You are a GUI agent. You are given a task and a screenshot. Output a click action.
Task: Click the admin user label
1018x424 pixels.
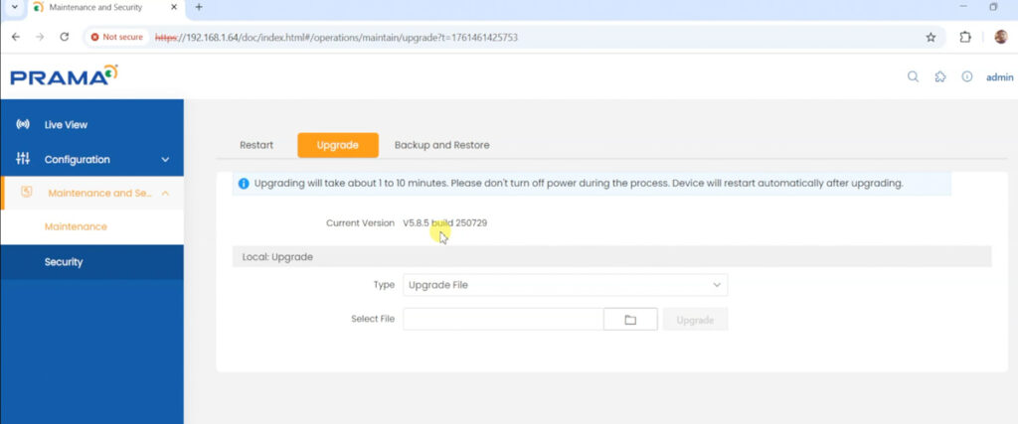[999, 77]
